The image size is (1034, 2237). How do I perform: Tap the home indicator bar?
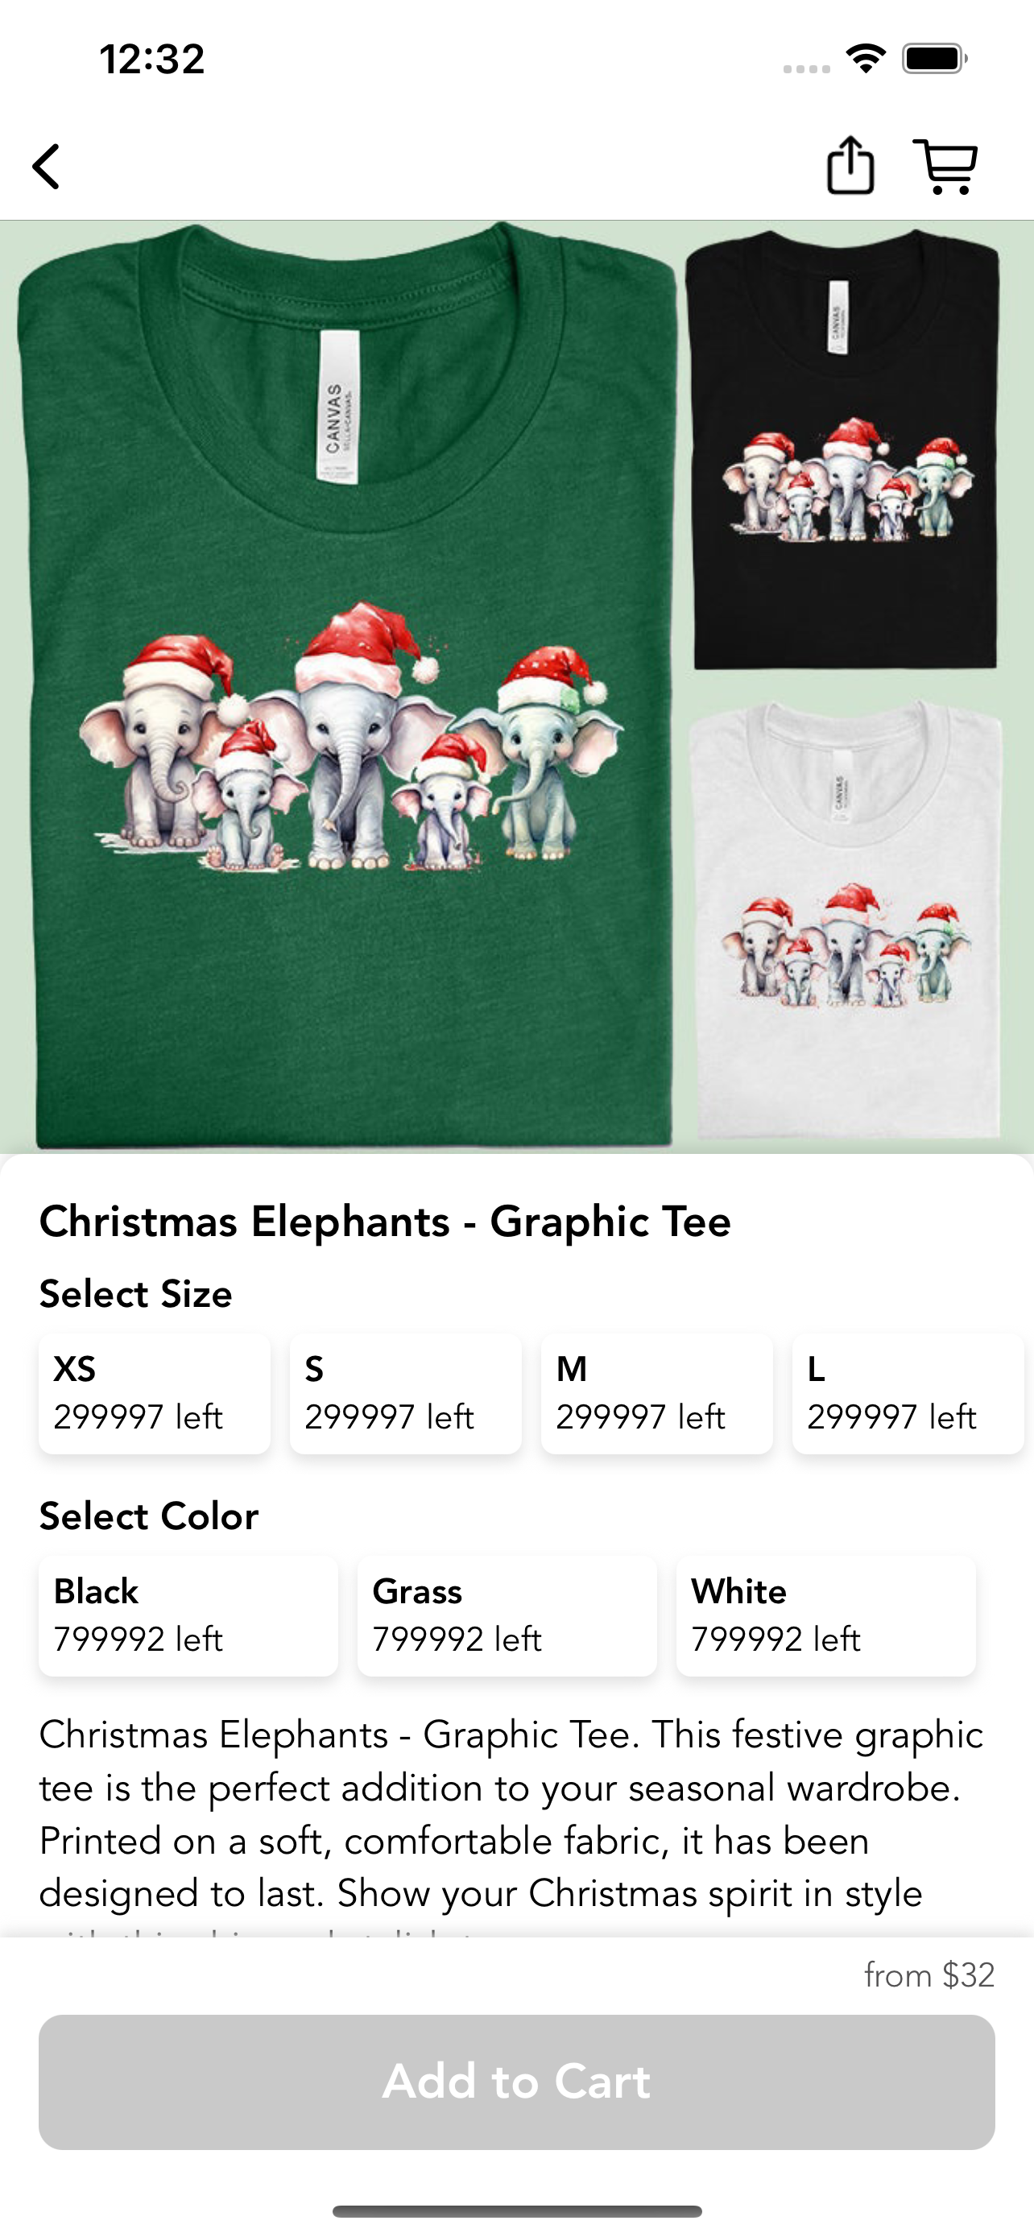pyautogui.click(x=516, y=2211)
